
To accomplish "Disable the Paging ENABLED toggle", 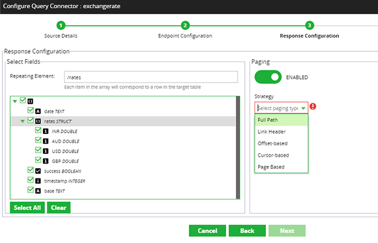I will pyautogui.click(x=268, y=77).
